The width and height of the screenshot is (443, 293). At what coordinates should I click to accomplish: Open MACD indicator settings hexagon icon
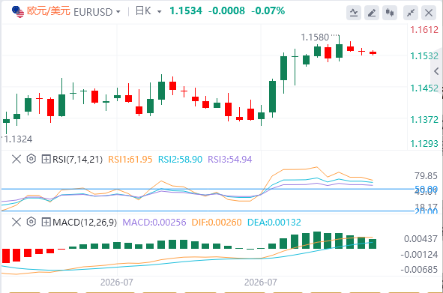click(x=31, y=222)
